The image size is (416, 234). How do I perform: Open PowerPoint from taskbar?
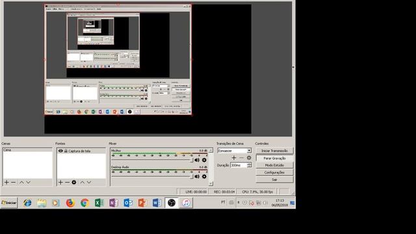click(142, 203)
